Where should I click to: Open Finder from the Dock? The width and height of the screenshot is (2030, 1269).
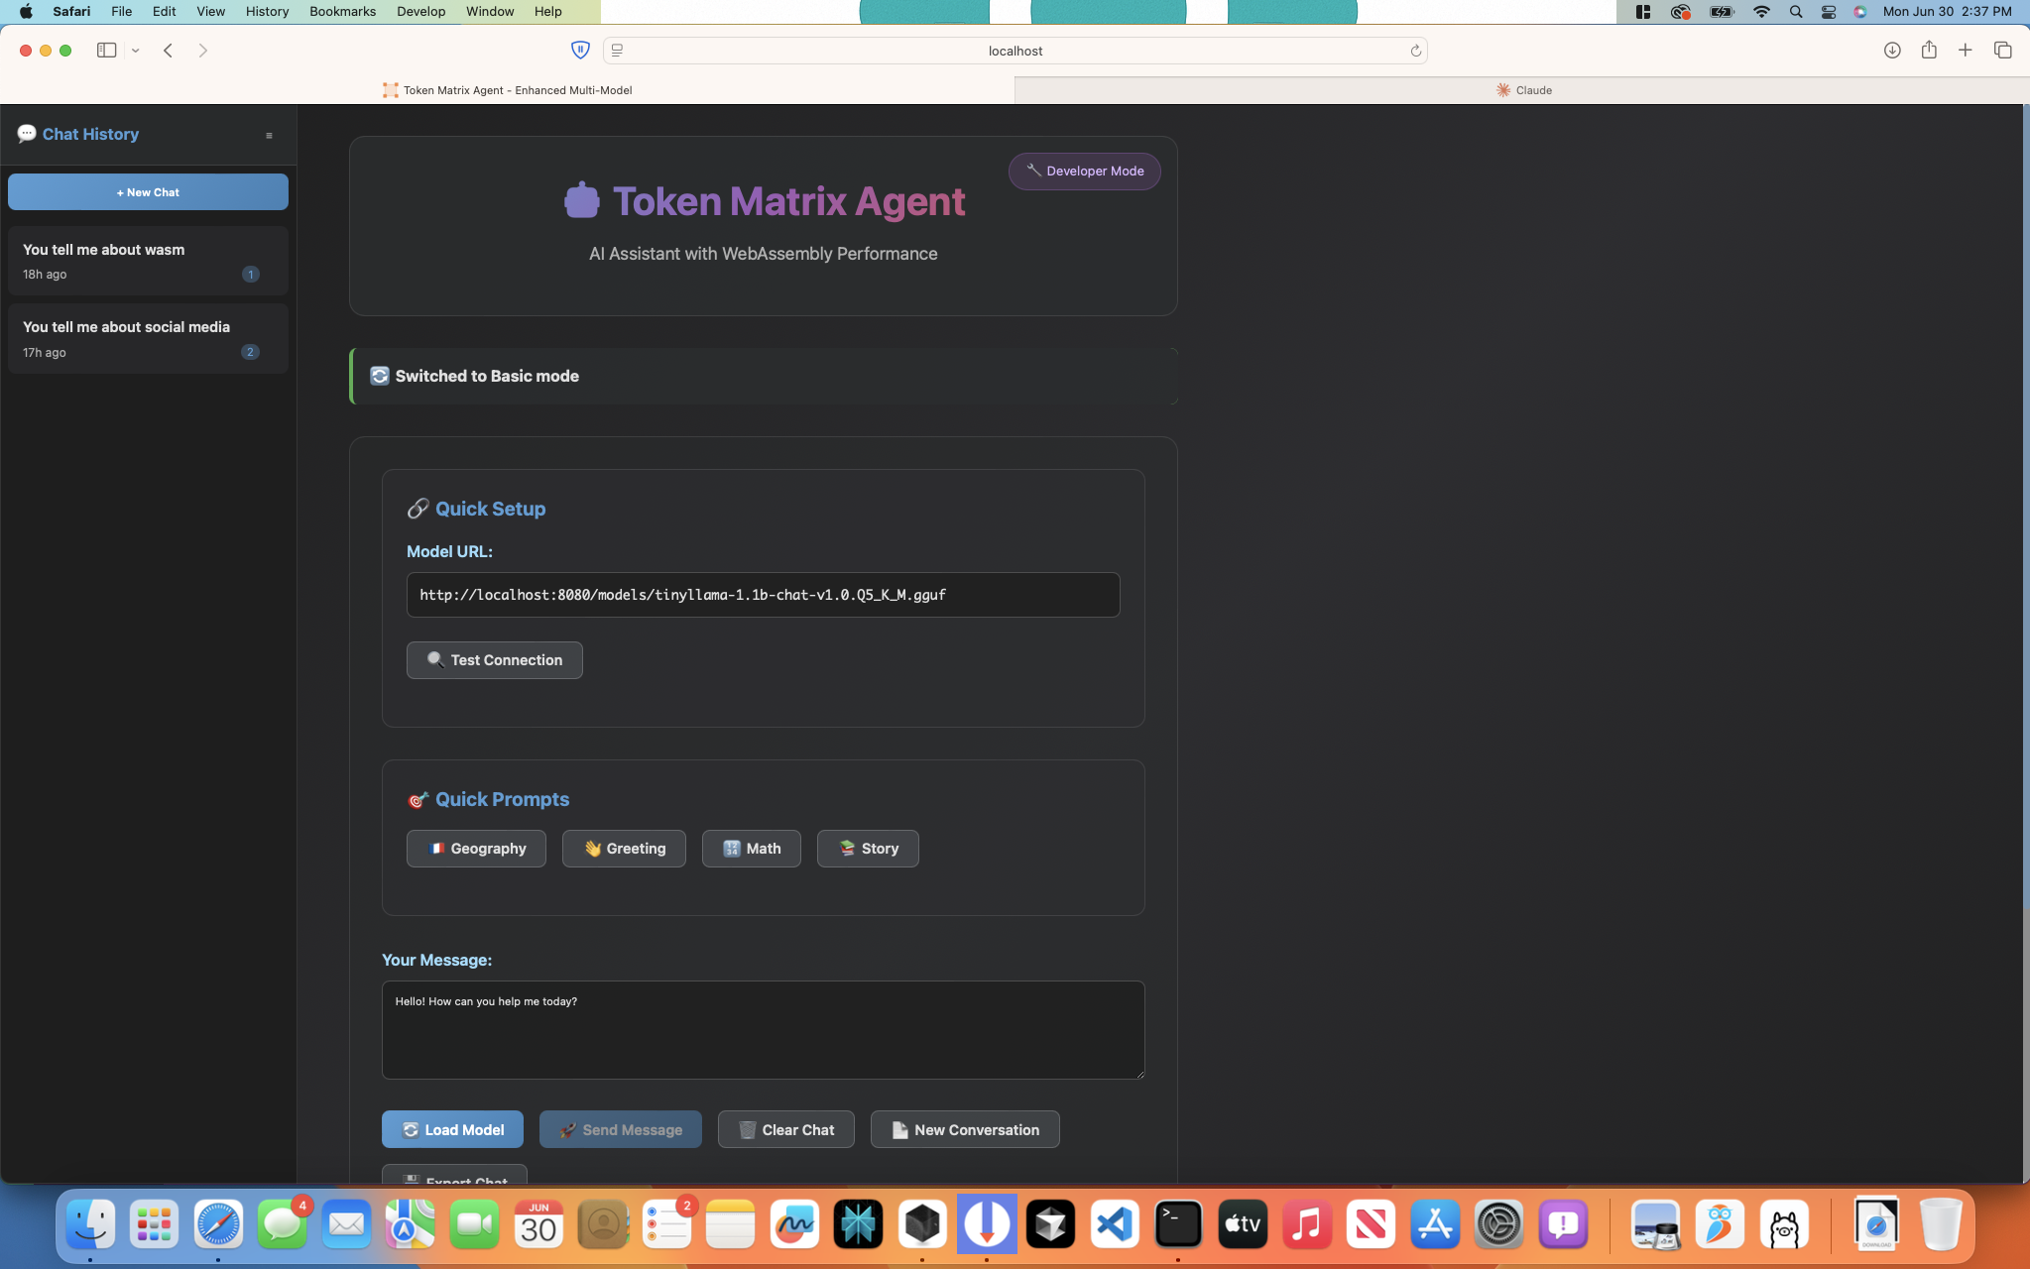pos(90,1225)
